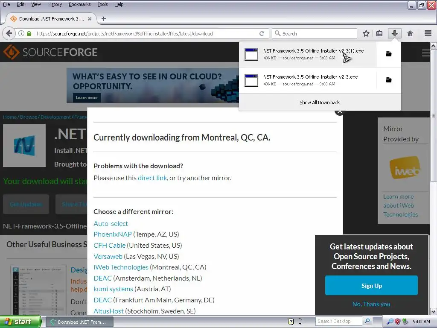This screenshot has width=437, height=328.
Task: Choose AltusHost Stockholm mirror
Action: tap(108, 311)
